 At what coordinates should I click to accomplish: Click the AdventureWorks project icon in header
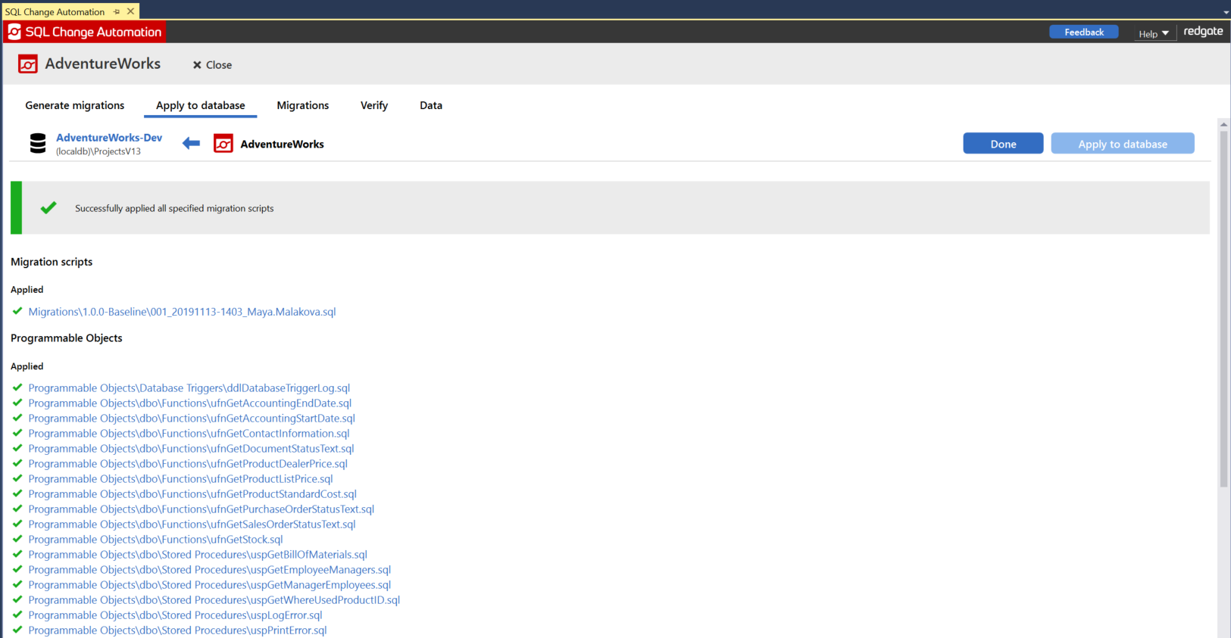click(x=28, y=64)
